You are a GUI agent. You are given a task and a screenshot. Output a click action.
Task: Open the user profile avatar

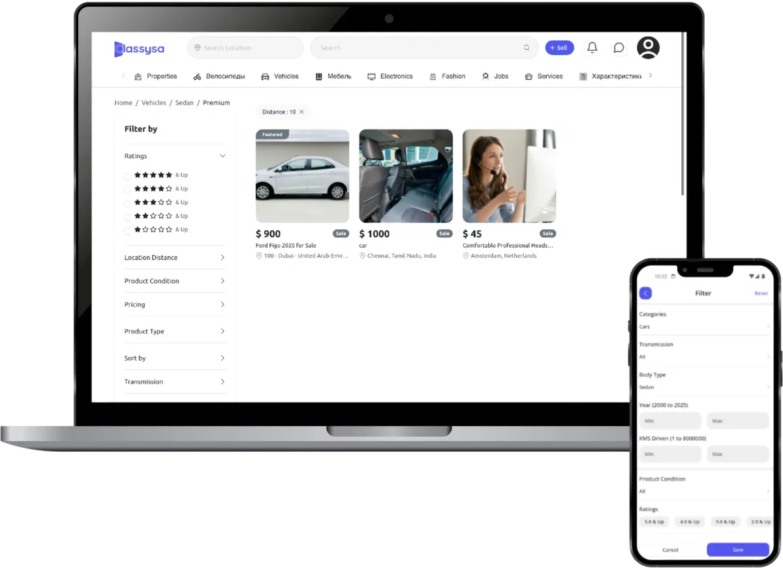[648, 48]
